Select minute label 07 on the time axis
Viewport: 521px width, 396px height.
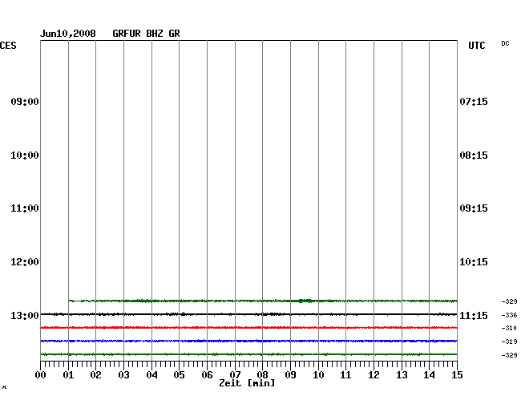click(x=235, y=375)
